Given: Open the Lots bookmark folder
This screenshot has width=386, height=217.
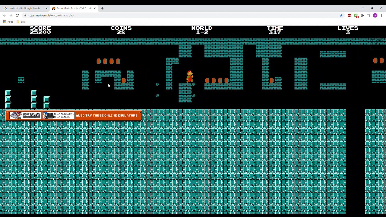Looking at the screenshot, I should (x=21, y=22).
